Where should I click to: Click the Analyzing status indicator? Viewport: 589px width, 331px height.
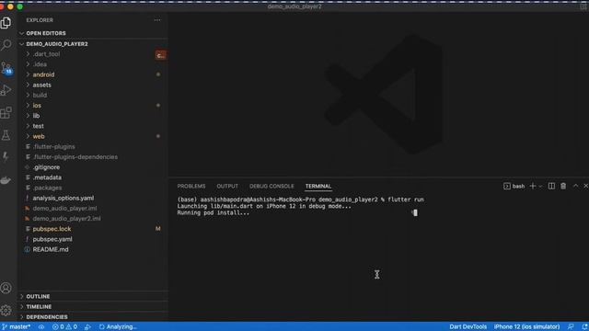click(x=118, y=327)
